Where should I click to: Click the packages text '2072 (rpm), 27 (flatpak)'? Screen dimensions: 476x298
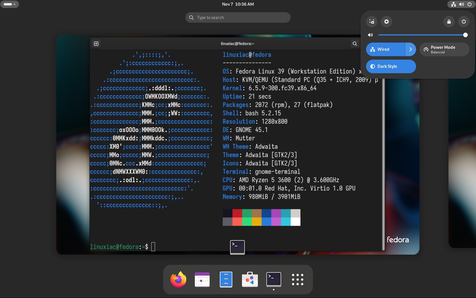(294, 105)
